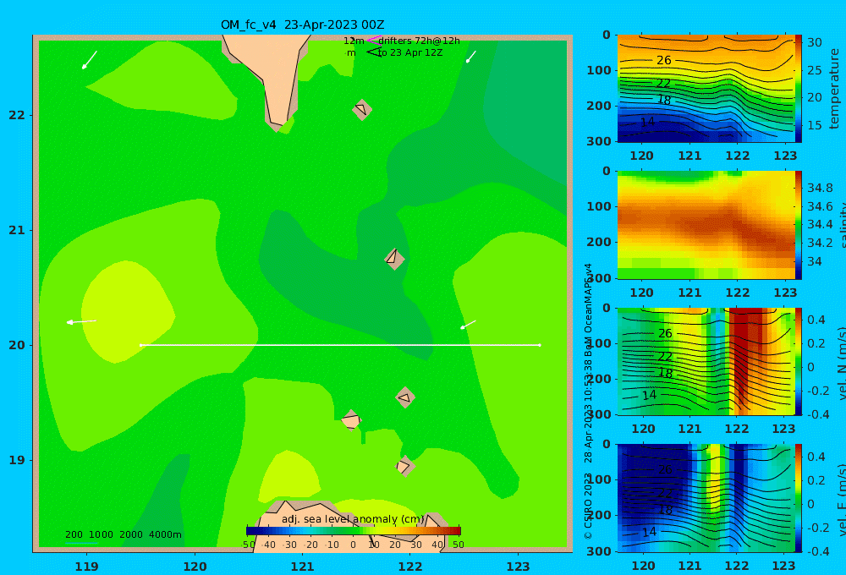Open the eastward velocity section panel

tap(705, 498)
